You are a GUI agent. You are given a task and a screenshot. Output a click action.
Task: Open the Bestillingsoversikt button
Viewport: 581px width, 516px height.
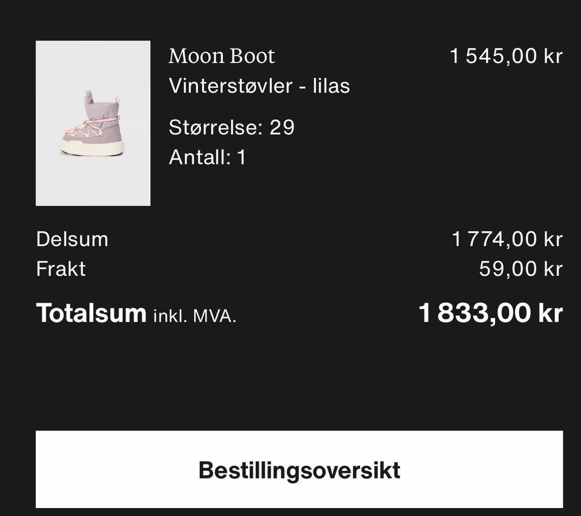tap(299, 469)
